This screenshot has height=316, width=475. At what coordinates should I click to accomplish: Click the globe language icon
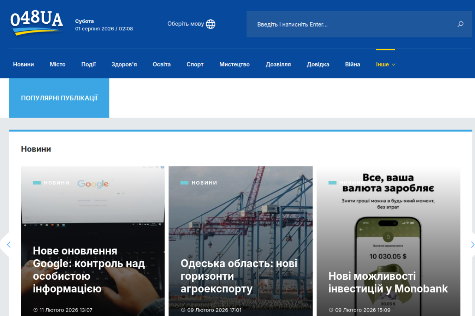click(x=211, y=24)
